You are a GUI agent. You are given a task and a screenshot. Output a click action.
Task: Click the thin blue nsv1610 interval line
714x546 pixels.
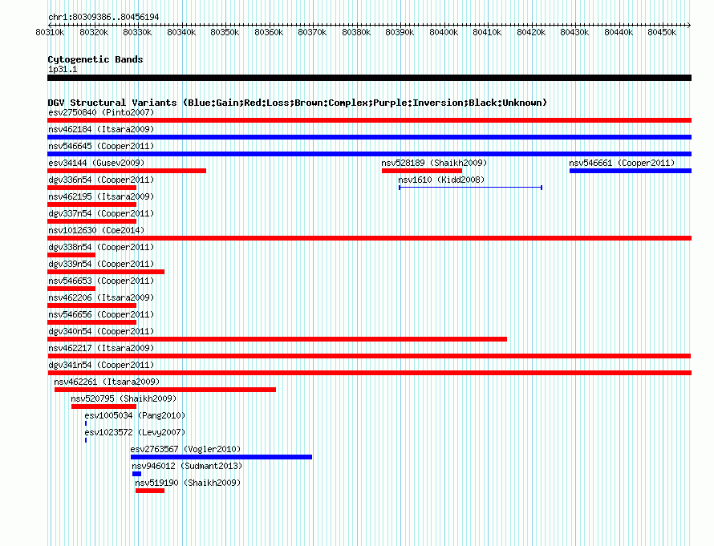coord(470,188)
